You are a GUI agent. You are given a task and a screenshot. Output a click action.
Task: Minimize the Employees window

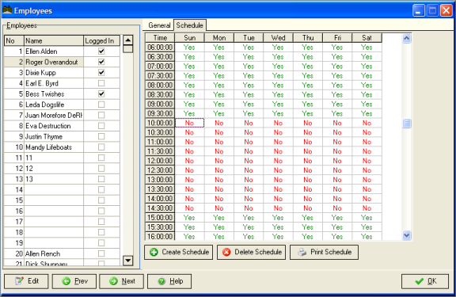click(x=419, y=11)
